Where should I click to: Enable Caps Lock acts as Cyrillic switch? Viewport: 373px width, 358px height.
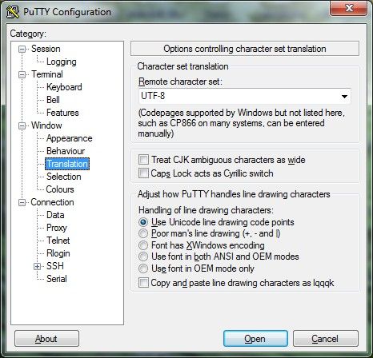pos(143,173)
